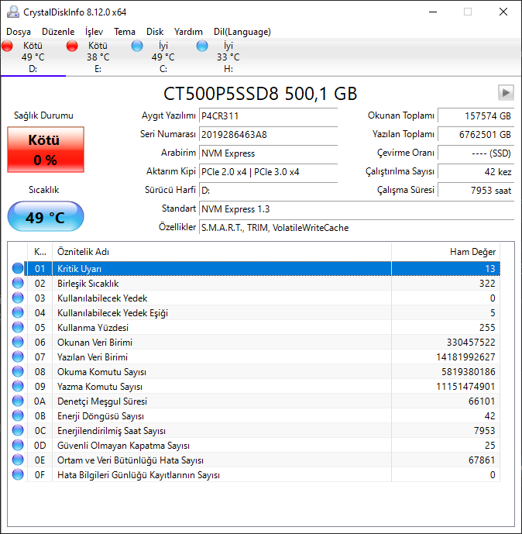Click the Özellikler field with S.M.A.R.T., TRIM
Image resolution: width=522 pixels, height=534 pixels.
tap(356, 228)
